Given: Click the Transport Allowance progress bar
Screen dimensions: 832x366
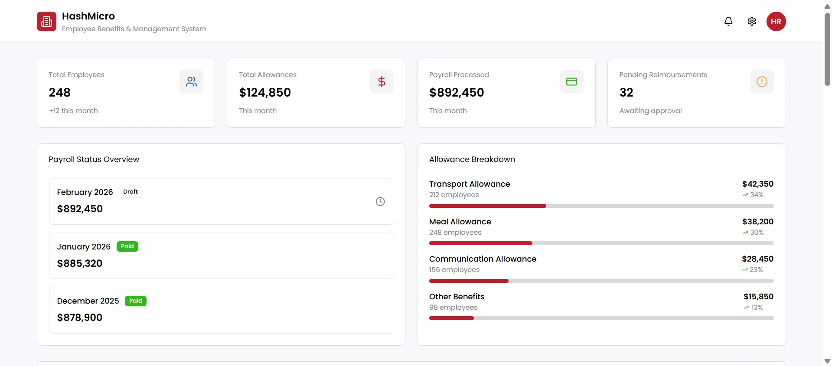Looking at the screenshot, I should click(x=601, y=206).
